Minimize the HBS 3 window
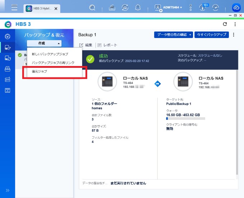The image size is (244, 198). pos(230,15)
